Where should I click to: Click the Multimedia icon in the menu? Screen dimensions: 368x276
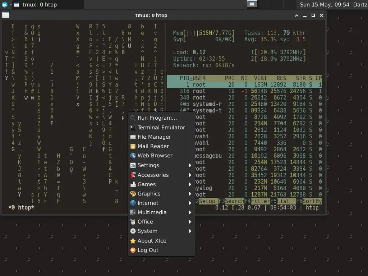133,212
